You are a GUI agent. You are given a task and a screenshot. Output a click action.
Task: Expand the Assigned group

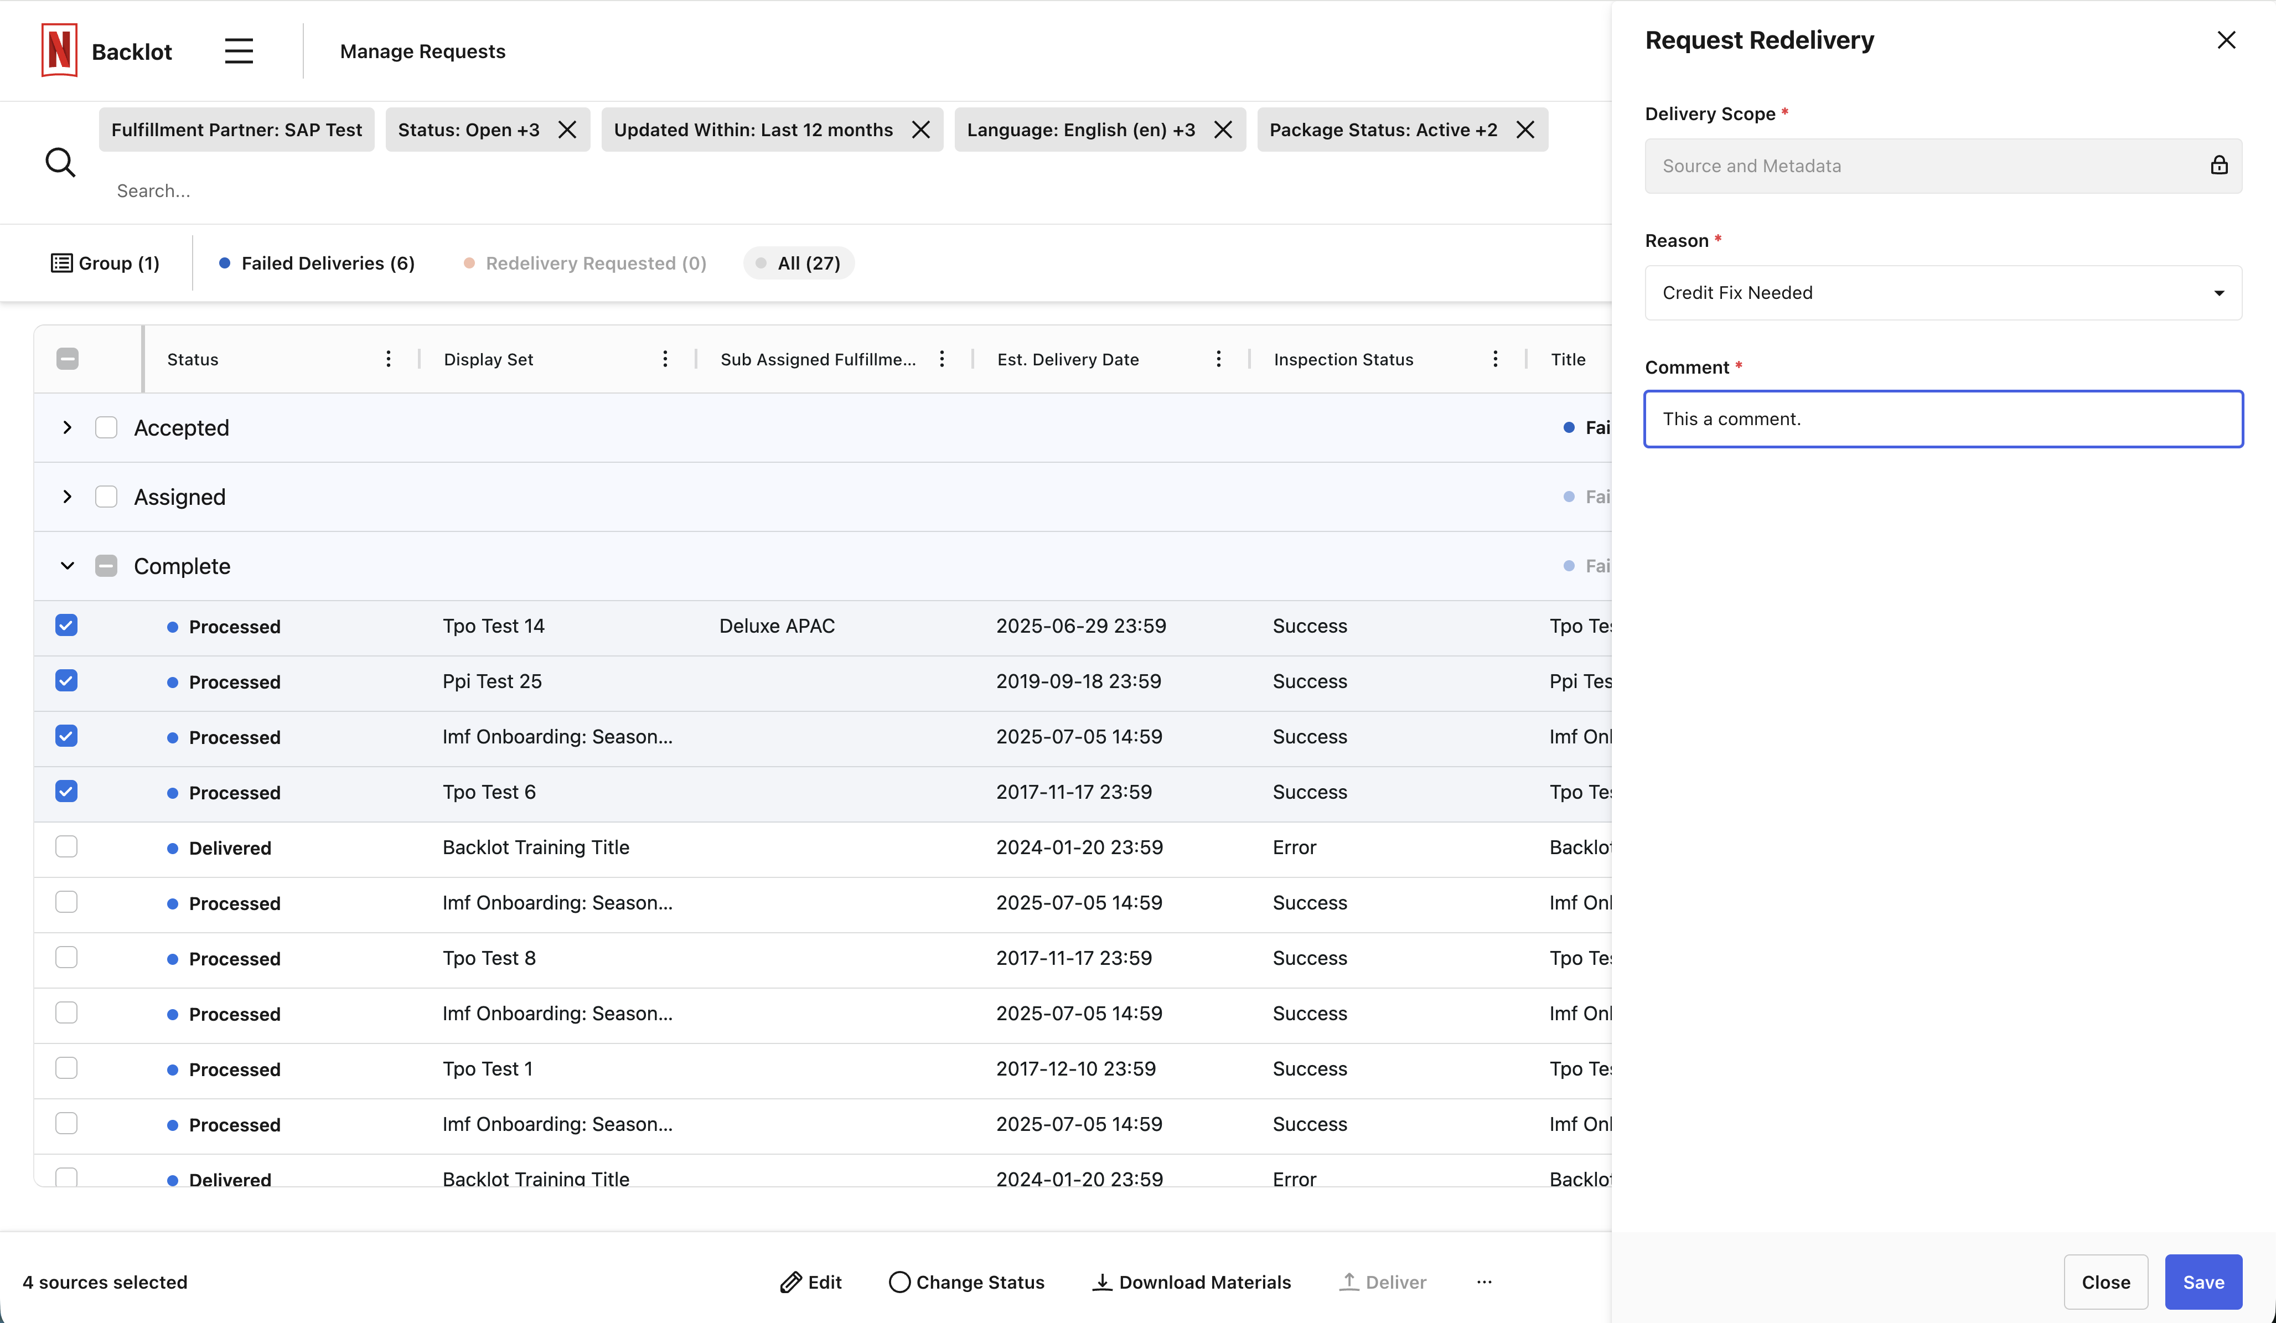coord(68,497)
